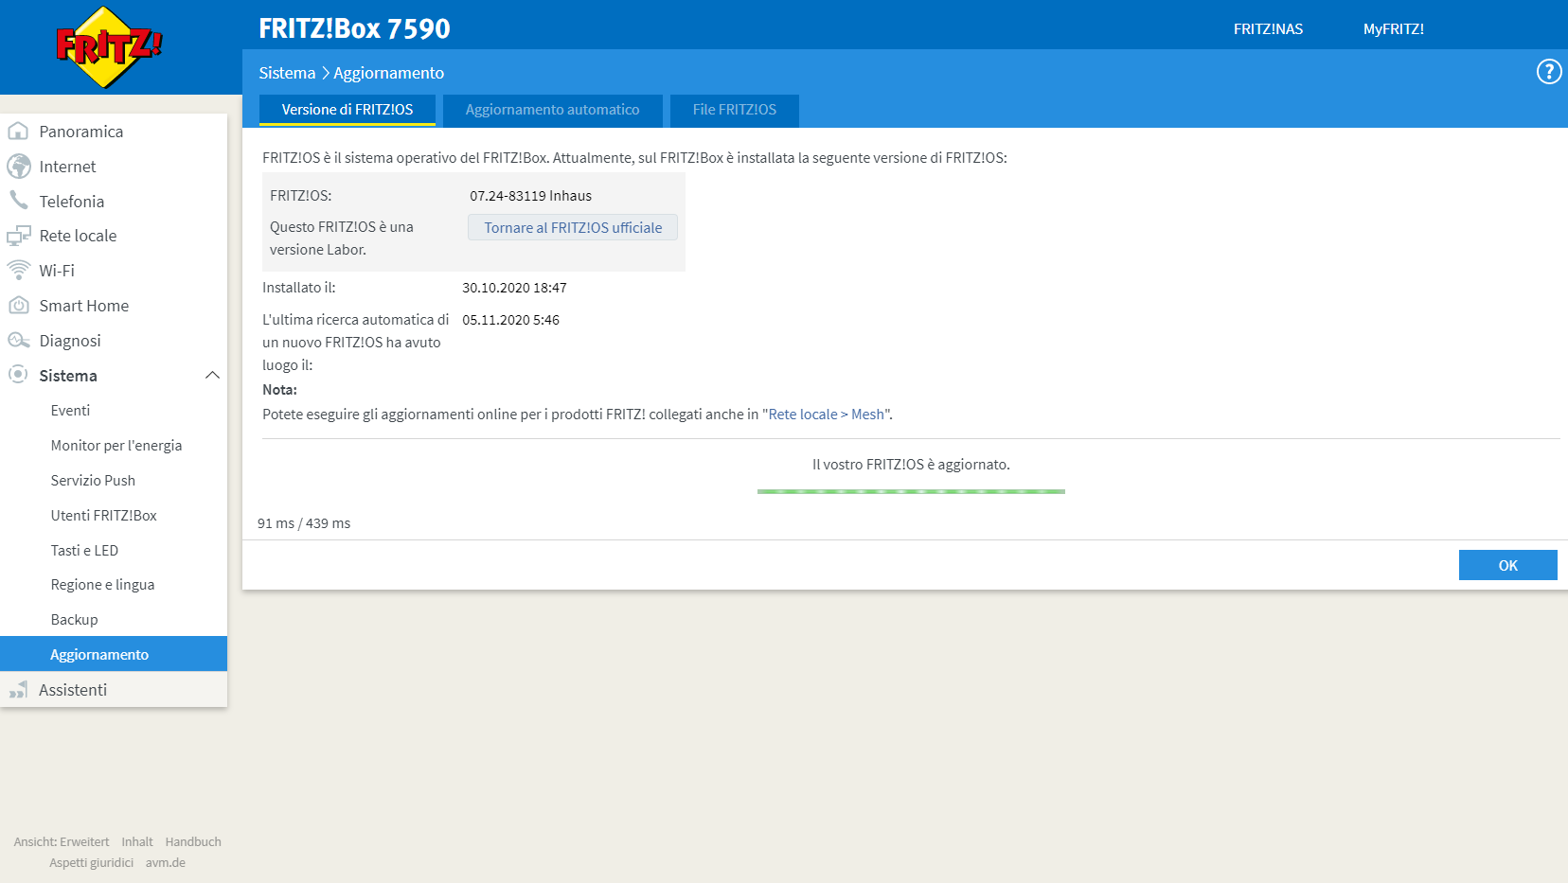The image size is (1568, 883).
Task: Click the Diagnosi icon
Action: pos(18,341)
